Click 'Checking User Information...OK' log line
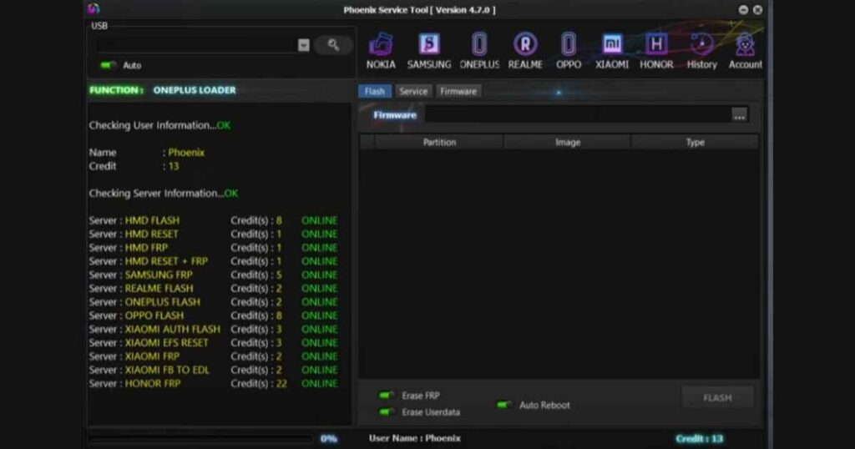Viewport: 855px width, 449px height. click(159, 125)
